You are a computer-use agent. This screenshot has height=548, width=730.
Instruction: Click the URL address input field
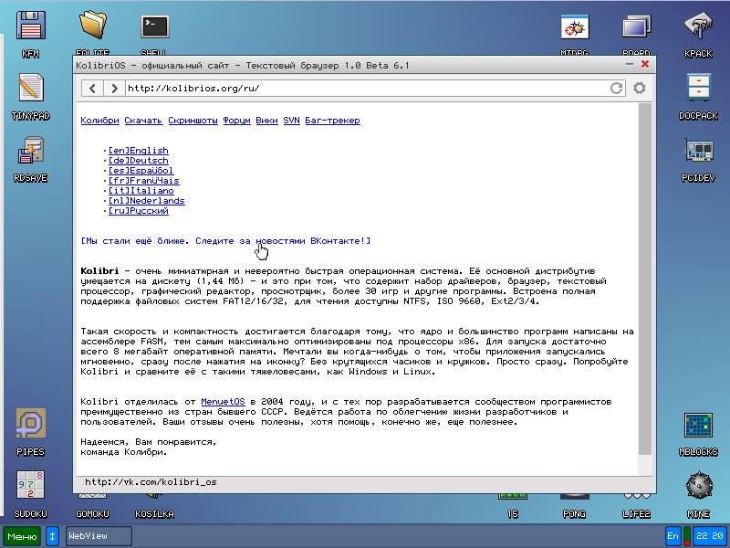point(365,88)
